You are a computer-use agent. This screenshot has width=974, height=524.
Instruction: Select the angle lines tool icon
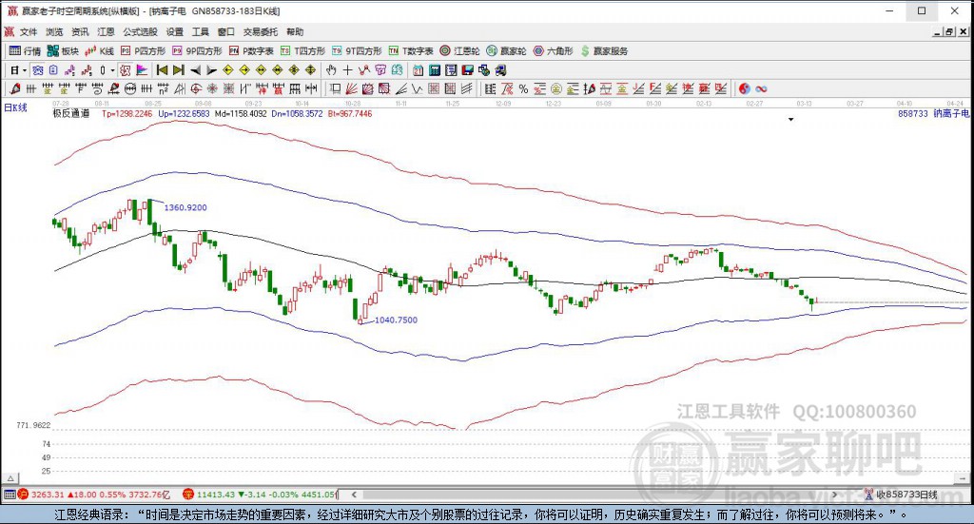click(x=401, y=88)
